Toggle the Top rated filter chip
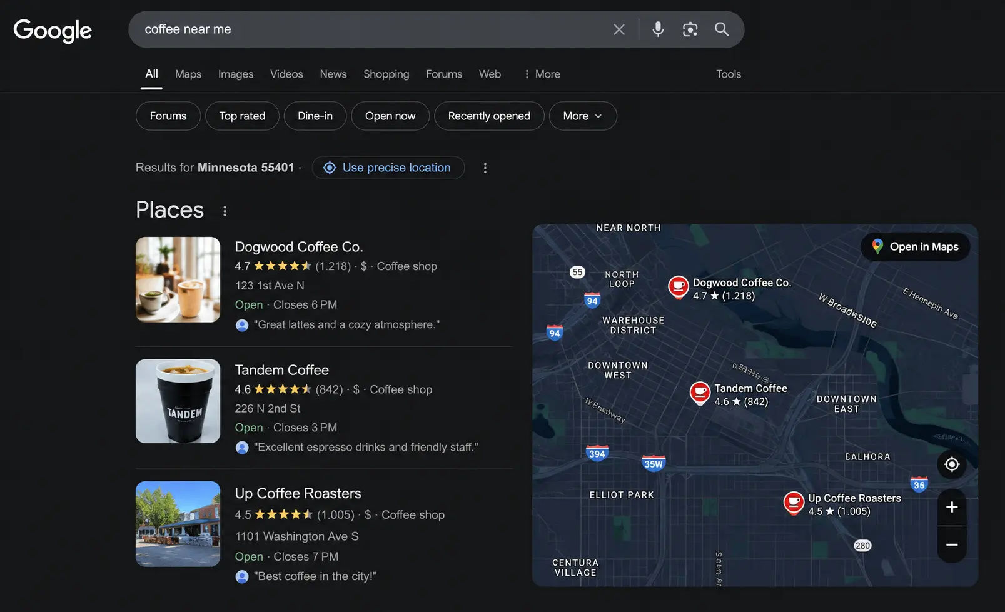 pyautogui.click(x=242, y=116)
